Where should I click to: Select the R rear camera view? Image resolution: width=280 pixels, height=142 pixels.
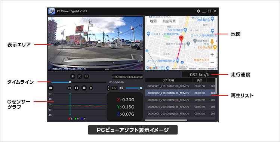tap(80, 76)
